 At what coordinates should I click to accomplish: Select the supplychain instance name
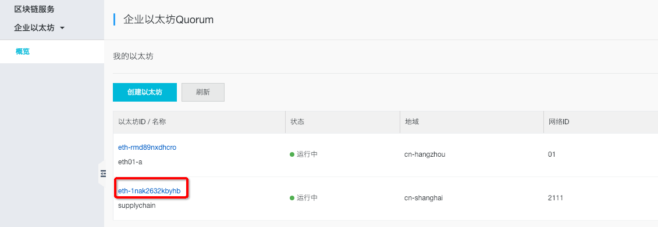coord(137,206)
